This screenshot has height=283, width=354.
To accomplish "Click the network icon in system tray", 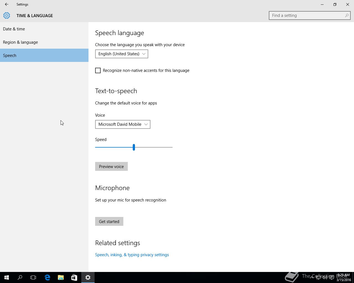I will [x=318, y=277].
